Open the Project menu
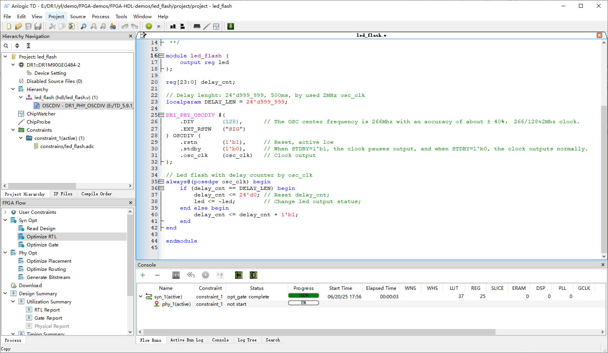Viewport: 608px width, 353px height. pyautogui.click(x=56, y=16)
